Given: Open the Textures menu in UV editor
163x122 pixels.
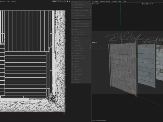Looking at the screenshot, I should [x=14, y=1].
